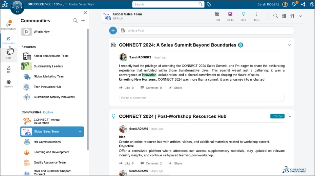Open the 3DEXPERIENCE compass
The image size is (315, 176).
(17, 7)
